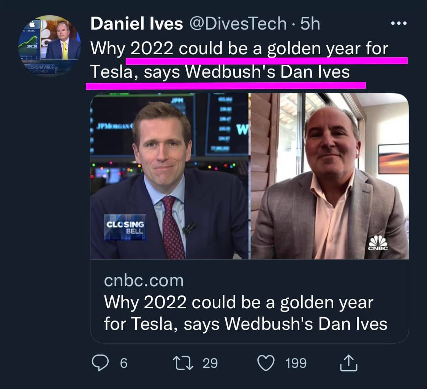427x389 pixels.
Task: Open Daniel Ives' profile avatar
Action: (x=49, y=45)
